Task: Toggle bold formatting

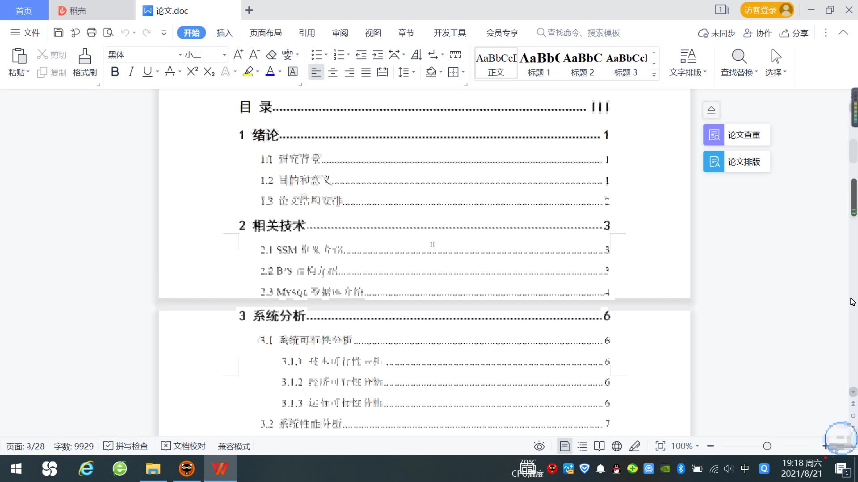Action: pos(115,72)
